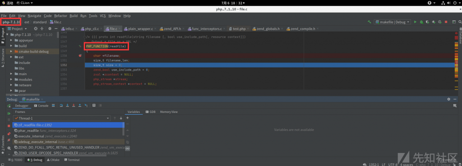Screen dimensions: 462x166
Task: Click Evaluate Expression calculator icon
Action: (x=94, y=105)
